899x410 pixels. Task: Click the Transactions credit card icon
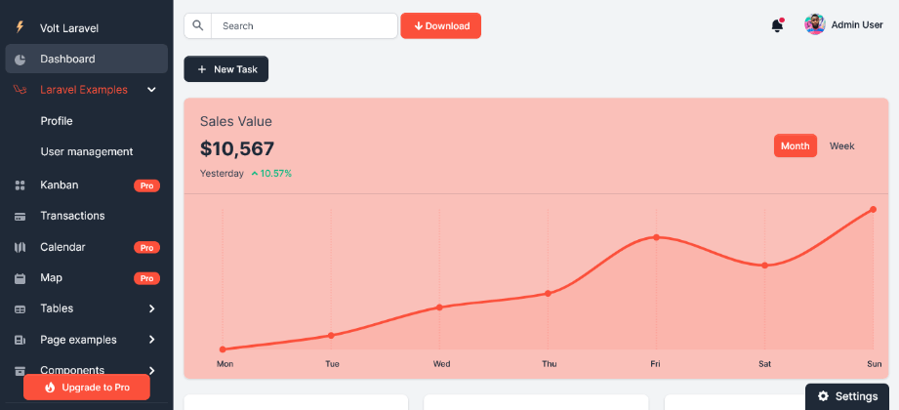pyautogui.click(x=20, y=216)
